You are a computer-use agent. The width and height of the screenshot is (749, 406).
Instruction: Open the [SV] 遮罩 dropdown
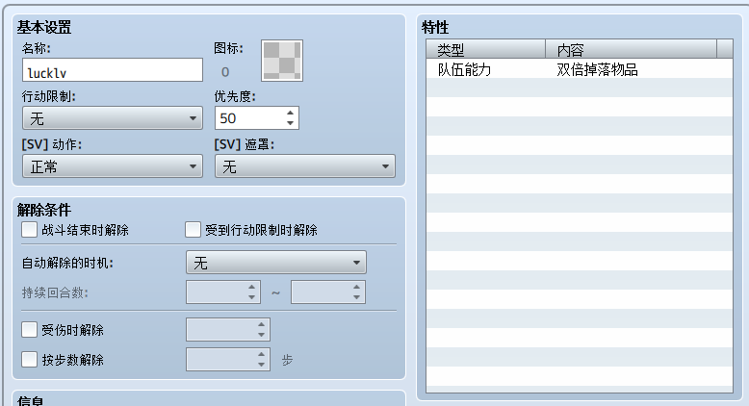[305, 166]
